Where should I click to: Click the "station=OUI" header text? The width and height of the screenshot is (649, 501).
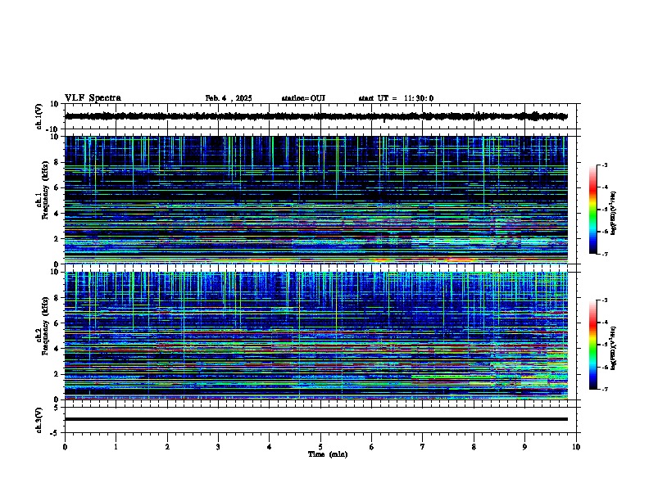303,98
